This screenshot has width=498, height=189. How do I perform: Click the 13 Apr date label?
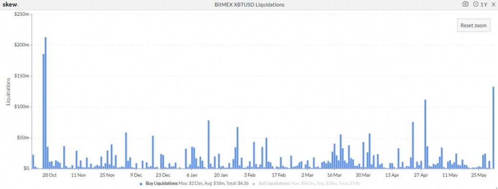coord(392,175)
